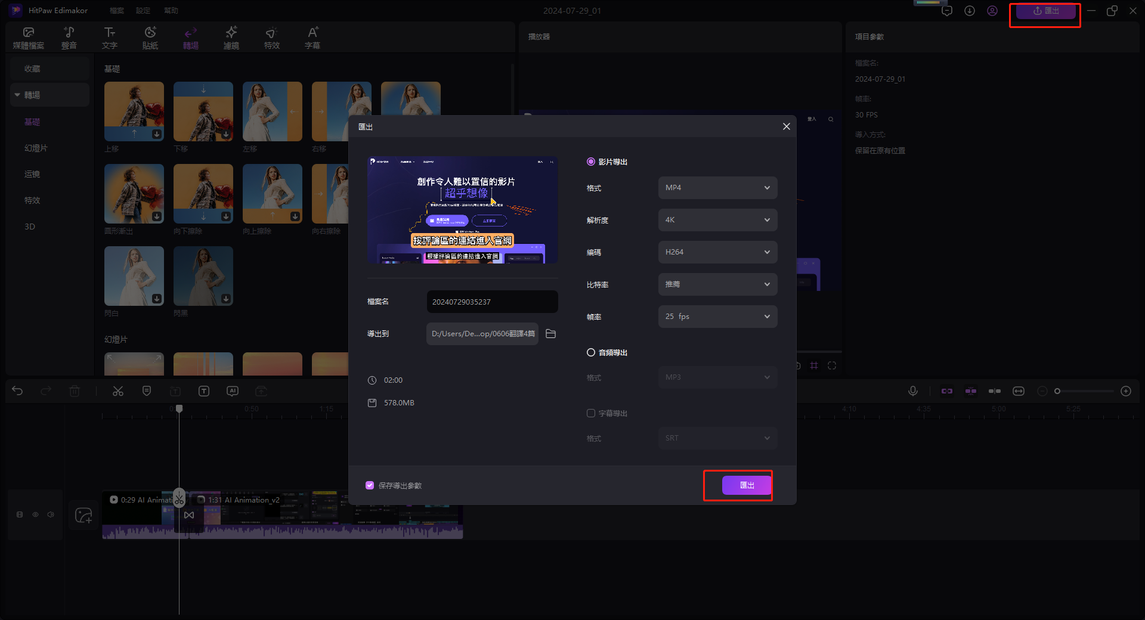Screen dimensions: 1145x620
Task: Click the 匯出 button in export dialog
Action: 747,485
